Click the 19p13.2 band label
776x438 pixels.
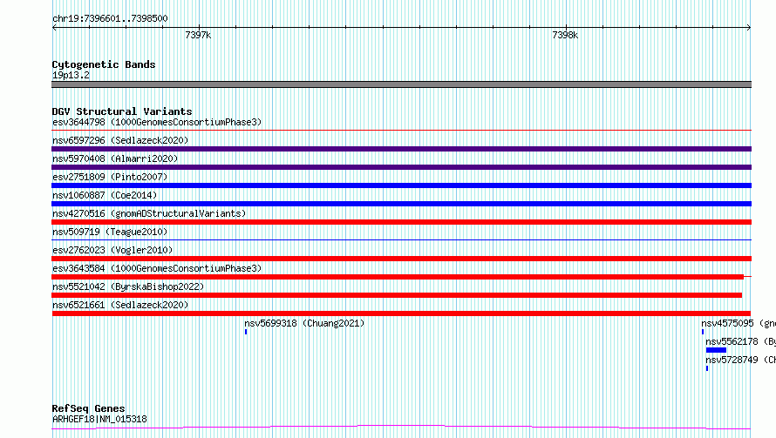coord(71,75)
